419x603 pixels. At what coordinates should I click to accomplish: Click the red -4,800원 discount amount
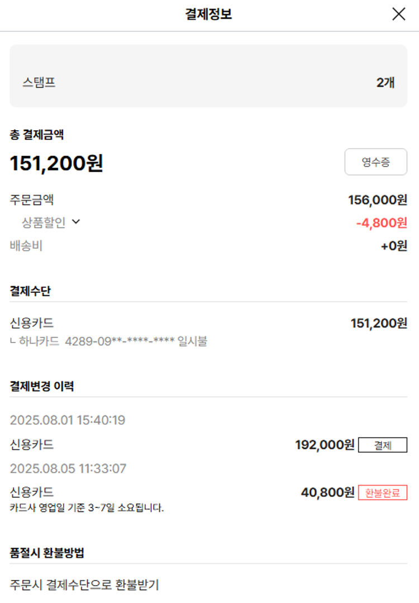[382, 223]
